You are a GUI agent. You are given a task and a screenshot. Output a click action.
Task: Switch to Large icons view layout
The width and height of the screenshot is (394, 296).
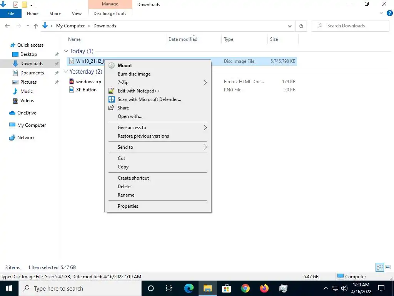[388, 267]
